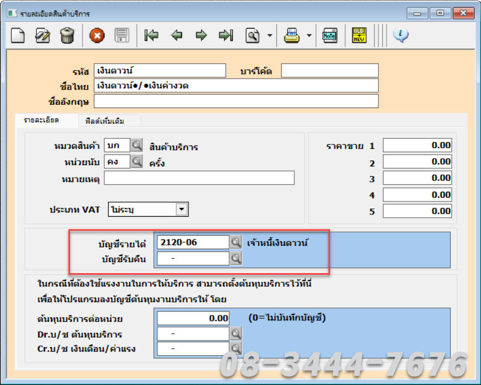The height and width of the screenshot is (385, 481).
Task: Click the ชื่ออังกฤษ English name field
Action: point(236,101)
